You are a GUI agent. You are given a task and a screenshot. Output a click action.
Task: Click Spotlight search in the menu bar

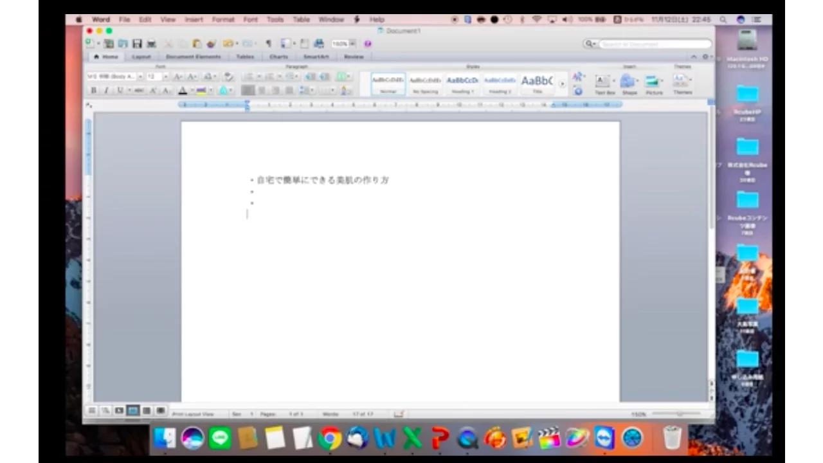(x=724, y=20)
